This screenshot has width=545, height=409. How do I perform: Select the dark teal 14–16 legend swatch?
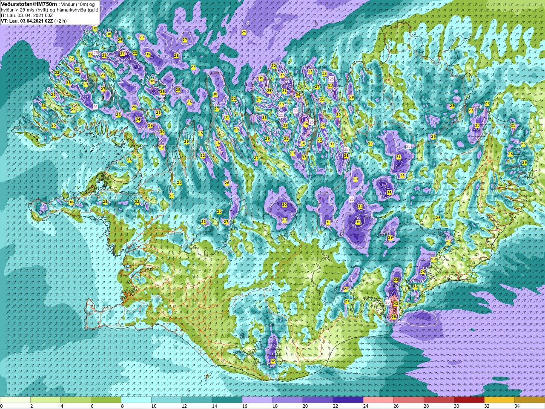[x=227, y=400]
